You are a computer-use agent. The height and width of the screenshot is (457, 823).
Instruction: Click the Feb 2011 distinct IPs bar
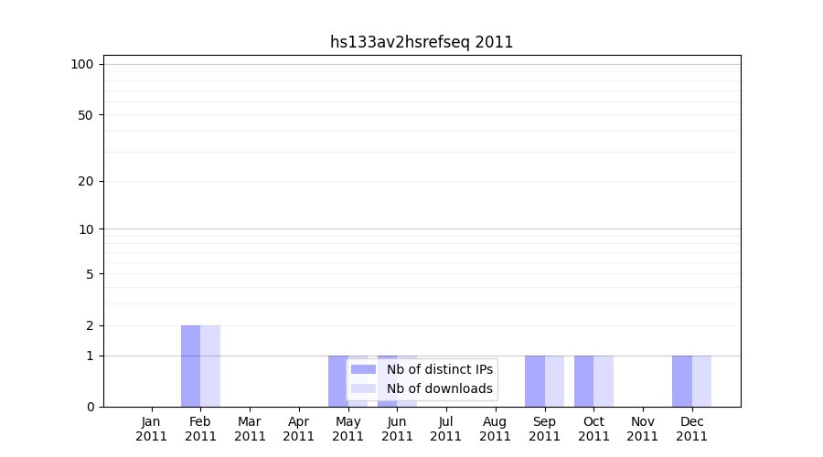pos(190,366)
